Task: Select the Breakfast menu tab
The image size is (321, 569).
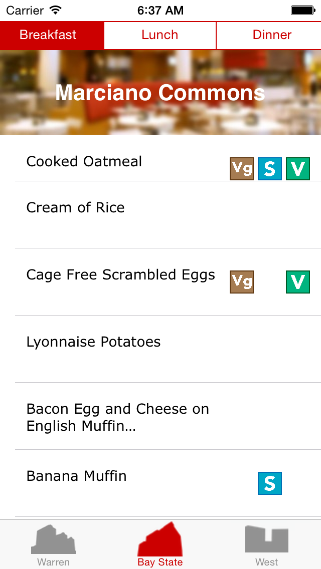Action: [x=48, y=35]
